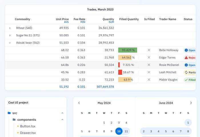Viewport: 200px width, 137px height.
Task: Sort by the Unit Price column header
Action: pos(62,19)
